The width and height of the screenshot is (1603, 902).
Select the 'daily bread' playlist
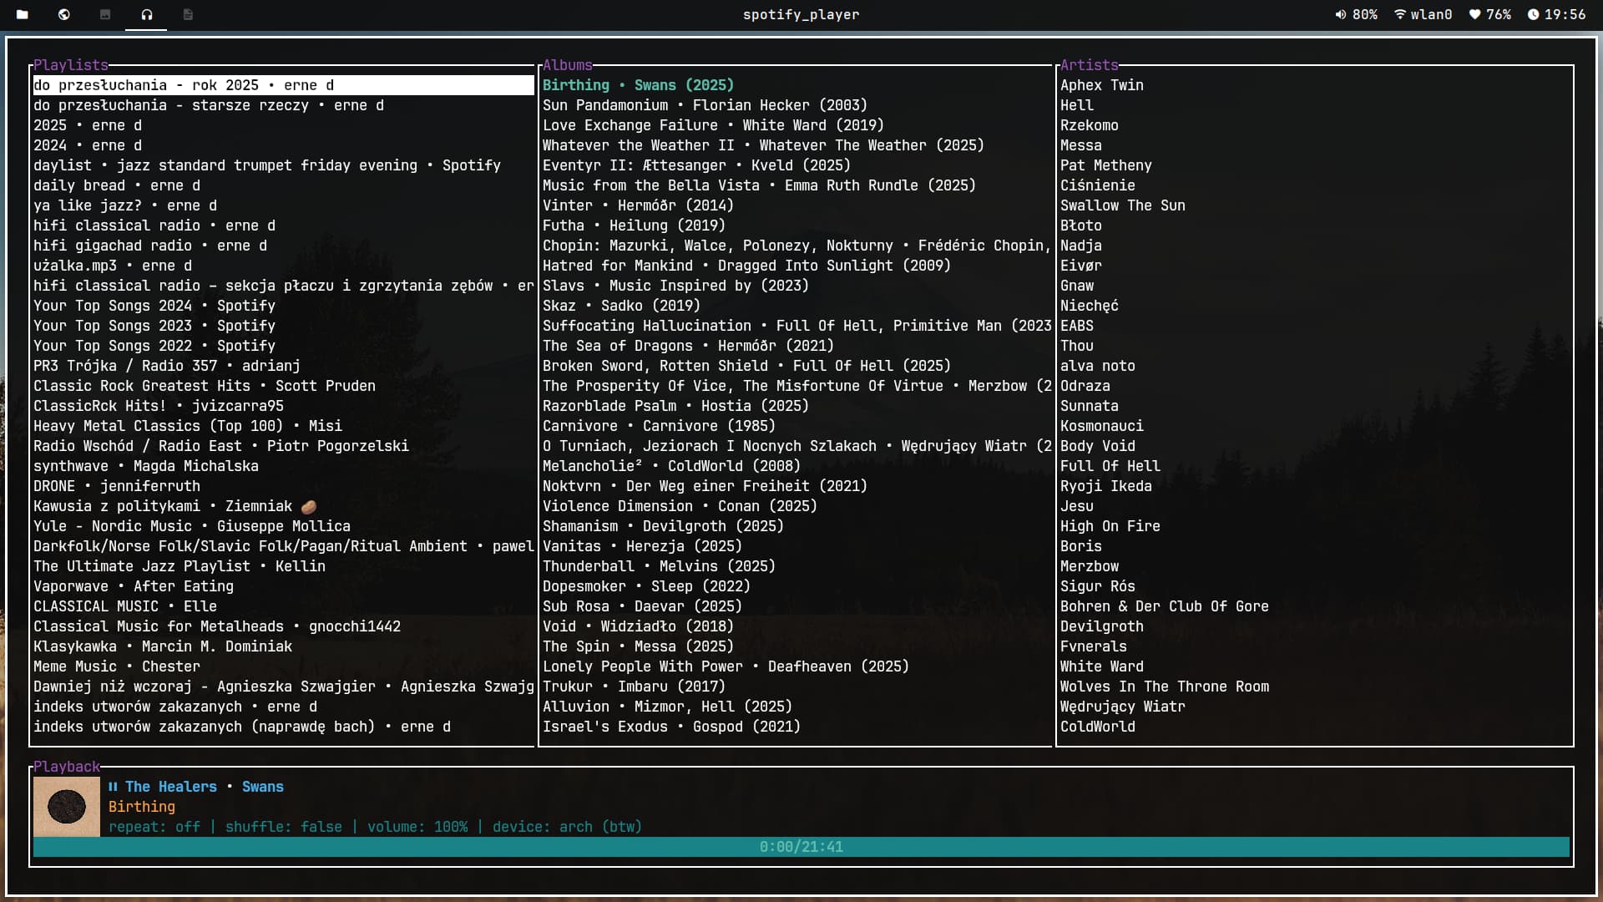pyautogui.click(x=117, y=185)
